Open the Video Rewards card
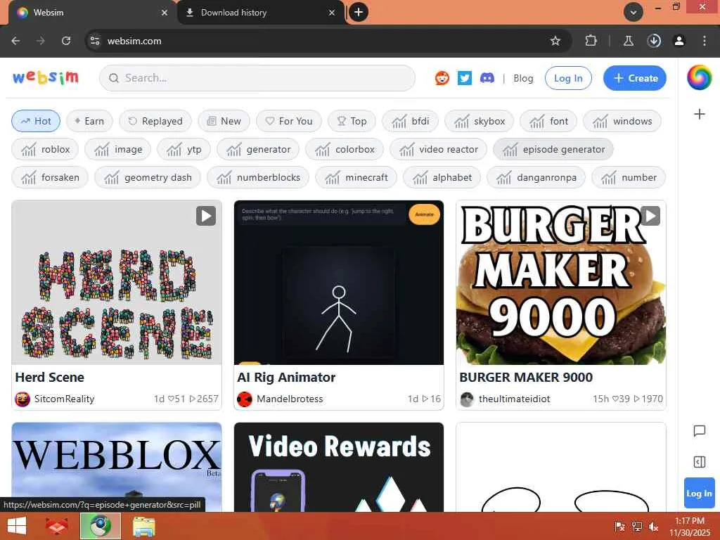 pyautogui.click(x=338, y=467)
